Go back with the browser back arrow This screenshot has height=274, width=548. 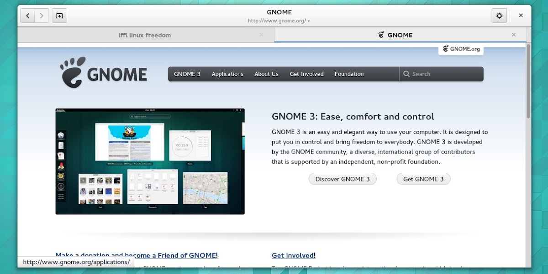click(27, 16)
